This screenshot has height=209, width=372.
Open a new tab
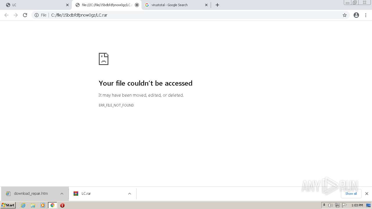pos(217,5)
